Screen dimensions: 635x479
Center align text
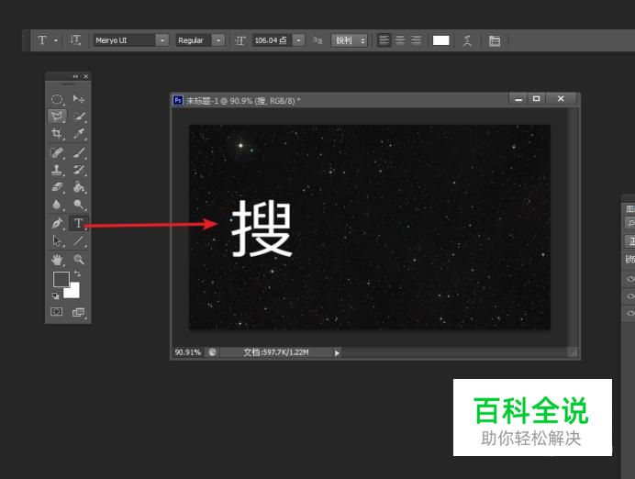400,40
